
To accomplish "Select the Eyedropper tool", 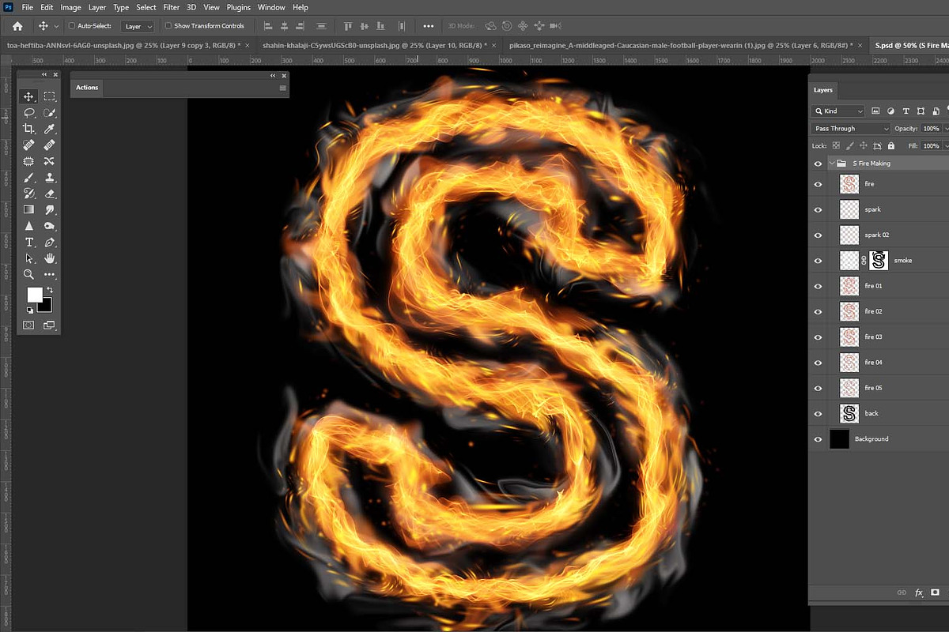I will pos(50,129).
